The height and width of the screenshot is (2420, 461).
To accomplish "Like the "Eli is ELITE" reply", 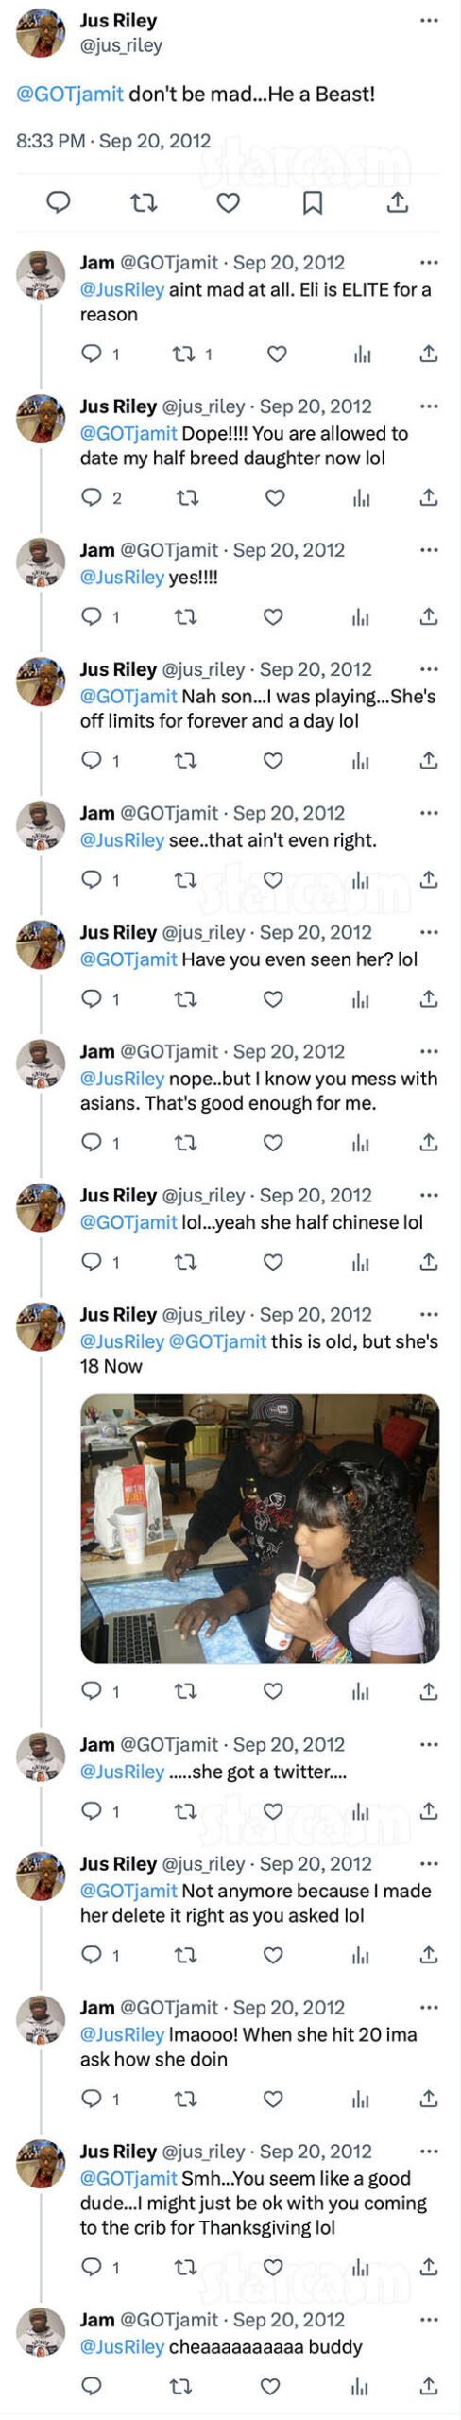I will [x=277, y=354].
